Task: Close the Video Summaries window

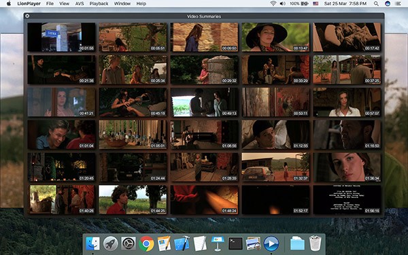Action: pyautogui.click(x=27, y=16)
